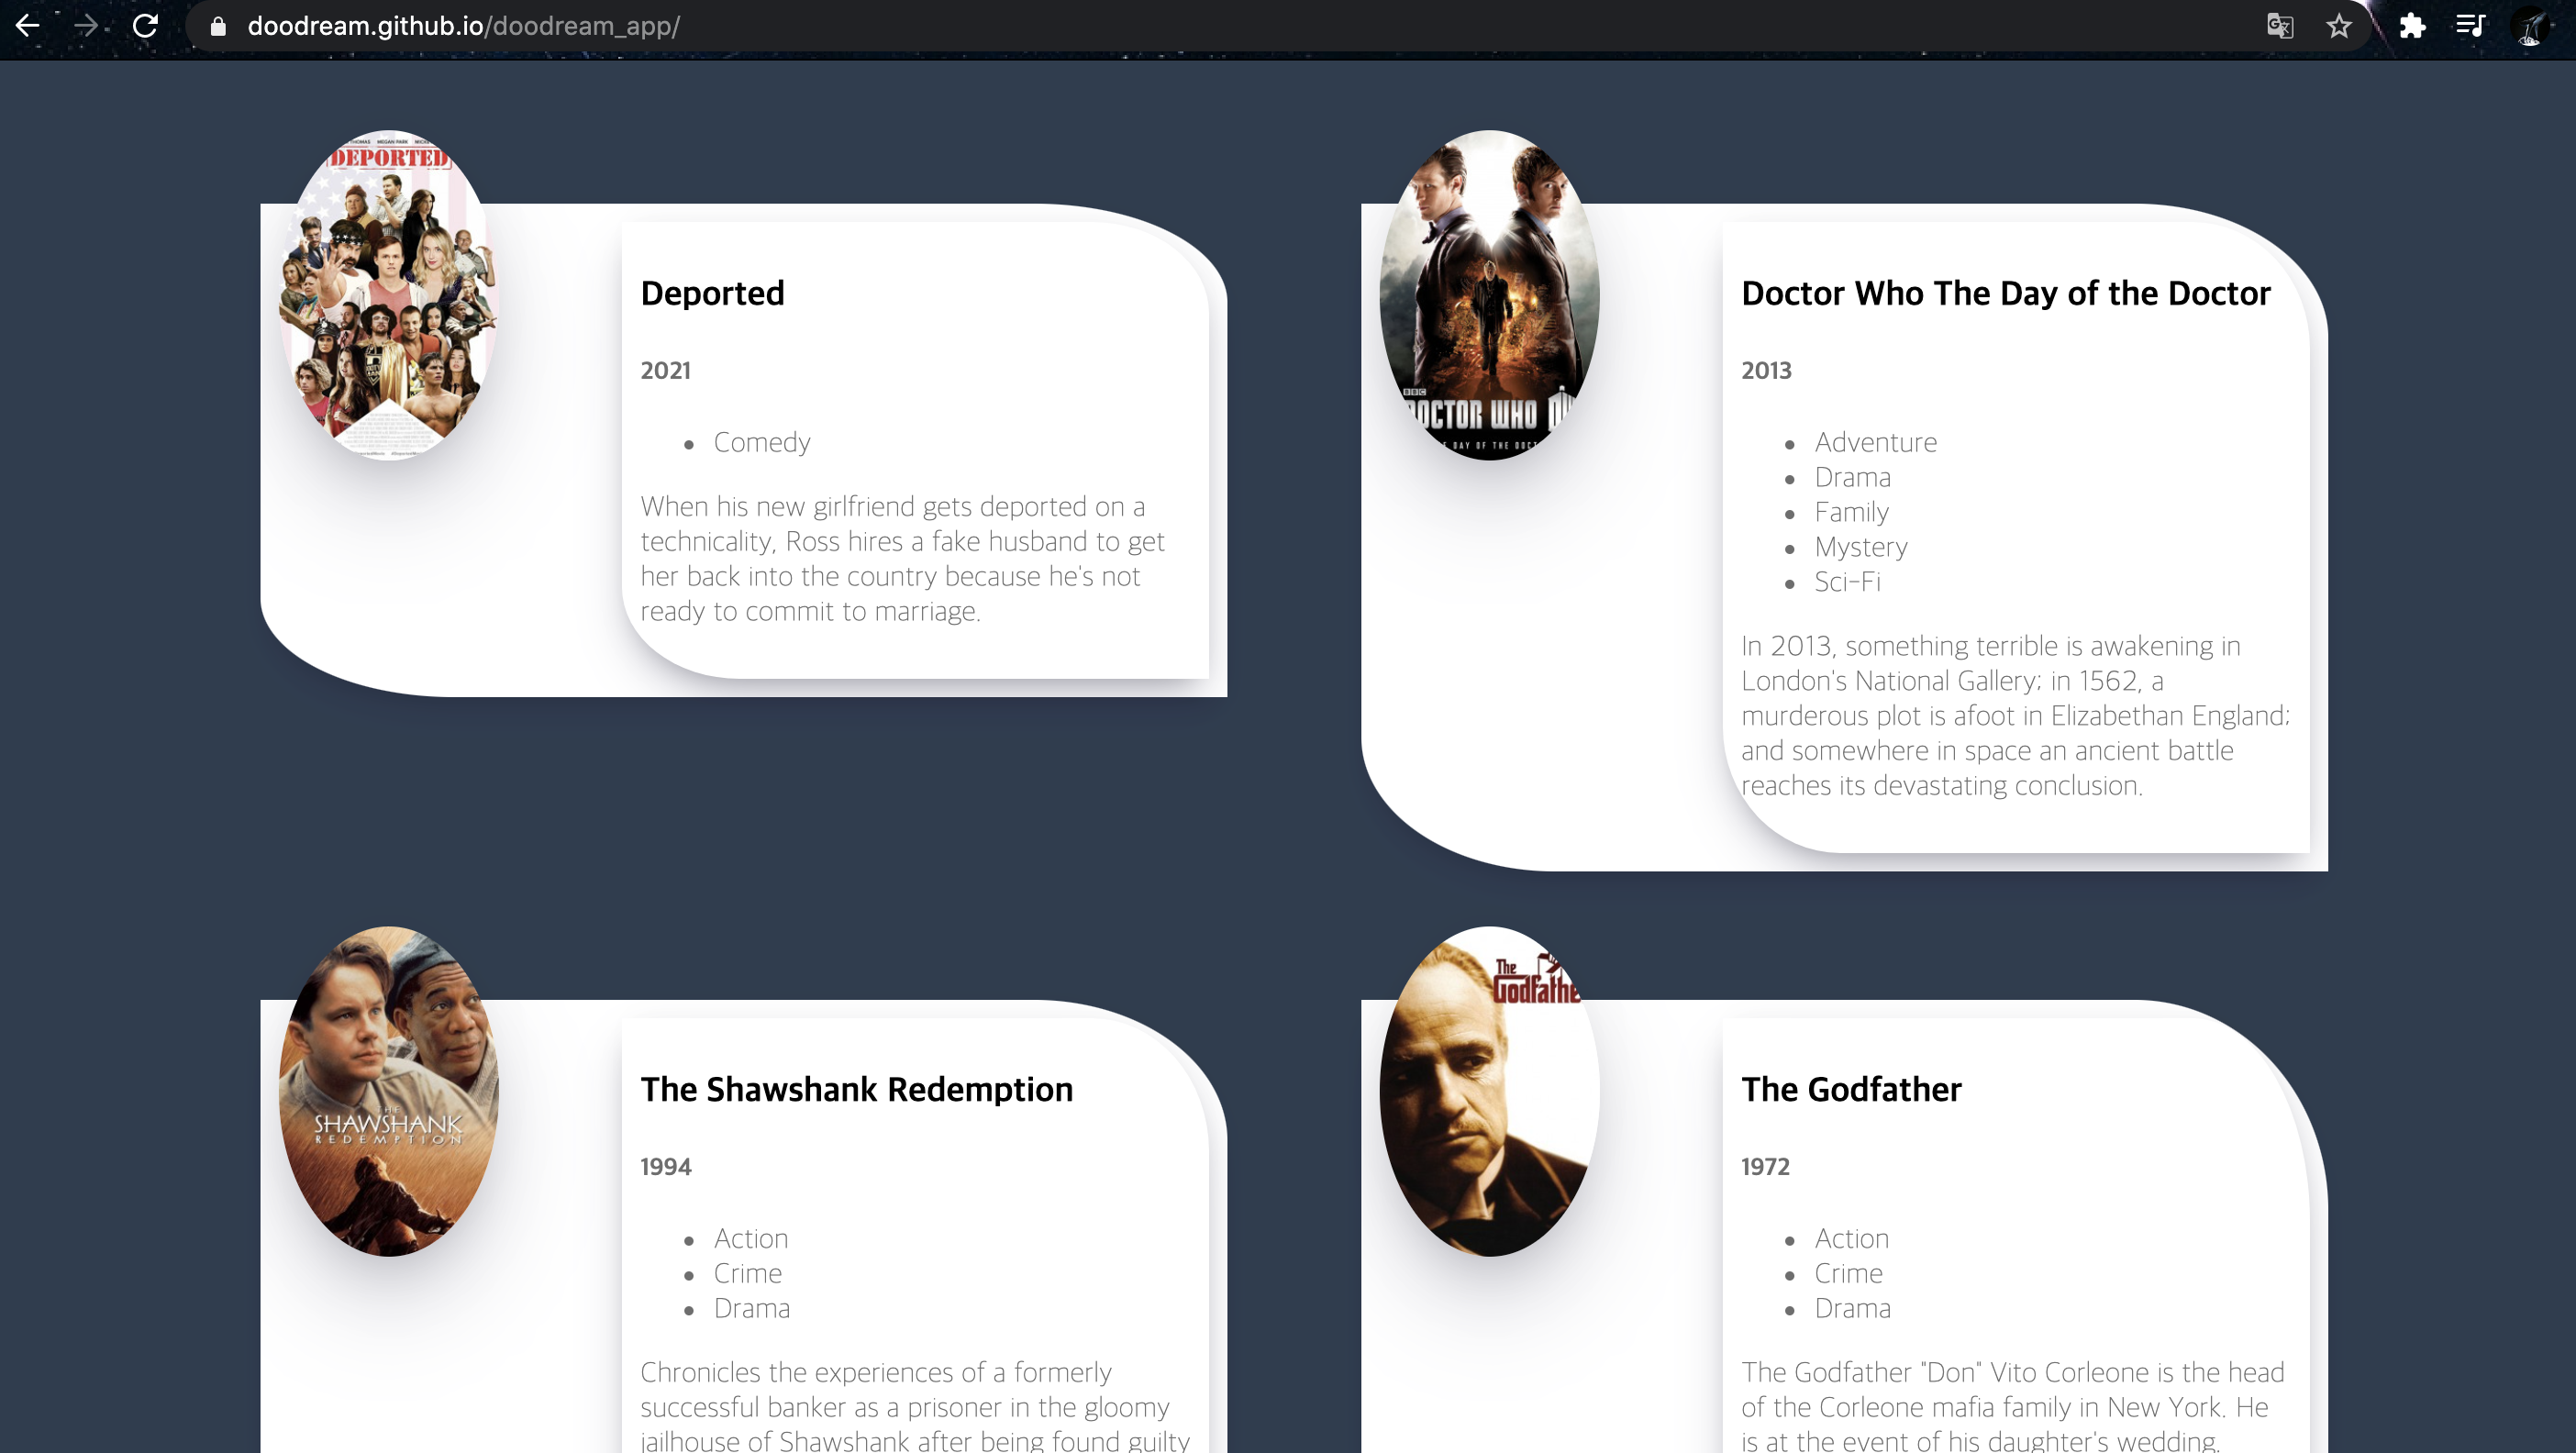Reload the page with refresh icon
This screenshot has height=1453, width=2576.
point(146,26)
